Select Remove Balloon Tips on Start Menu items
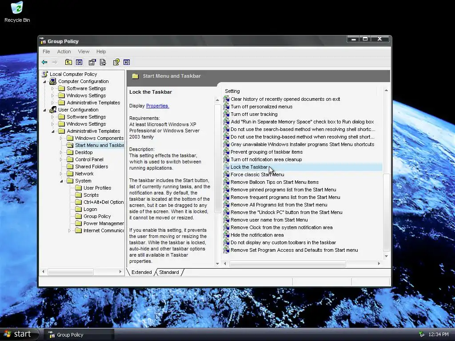 tap(275, 182)
